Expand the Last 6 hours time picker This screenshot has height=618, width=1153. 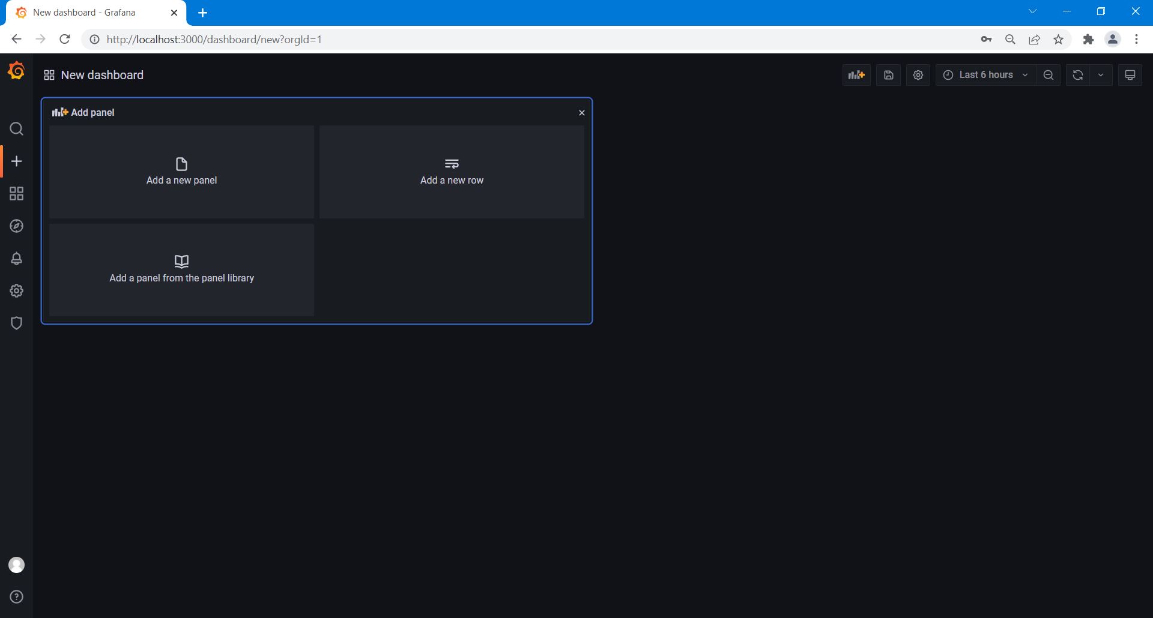(x=985, y=75)
